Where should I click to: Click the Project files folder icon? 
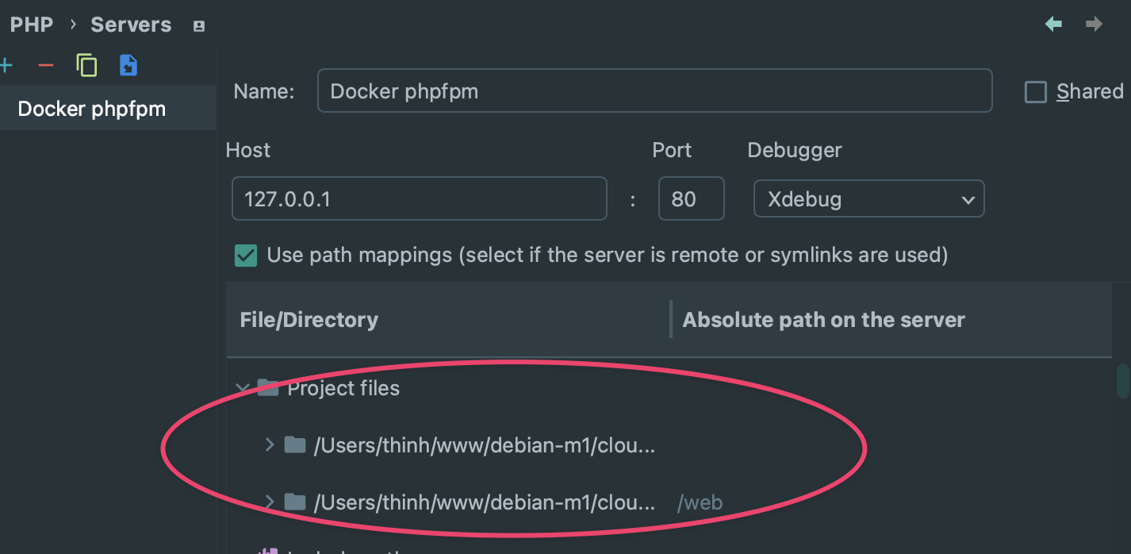coord(268,388)
